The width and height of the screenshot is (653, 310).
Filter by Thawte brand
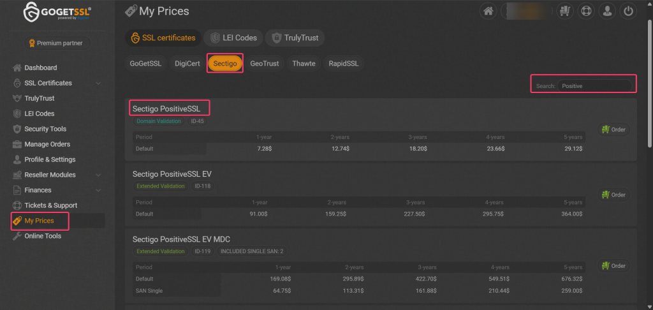click(304, 64)
